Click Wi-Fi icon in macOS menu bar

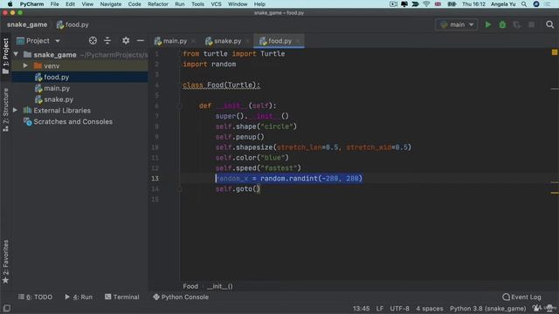point(426,4)
